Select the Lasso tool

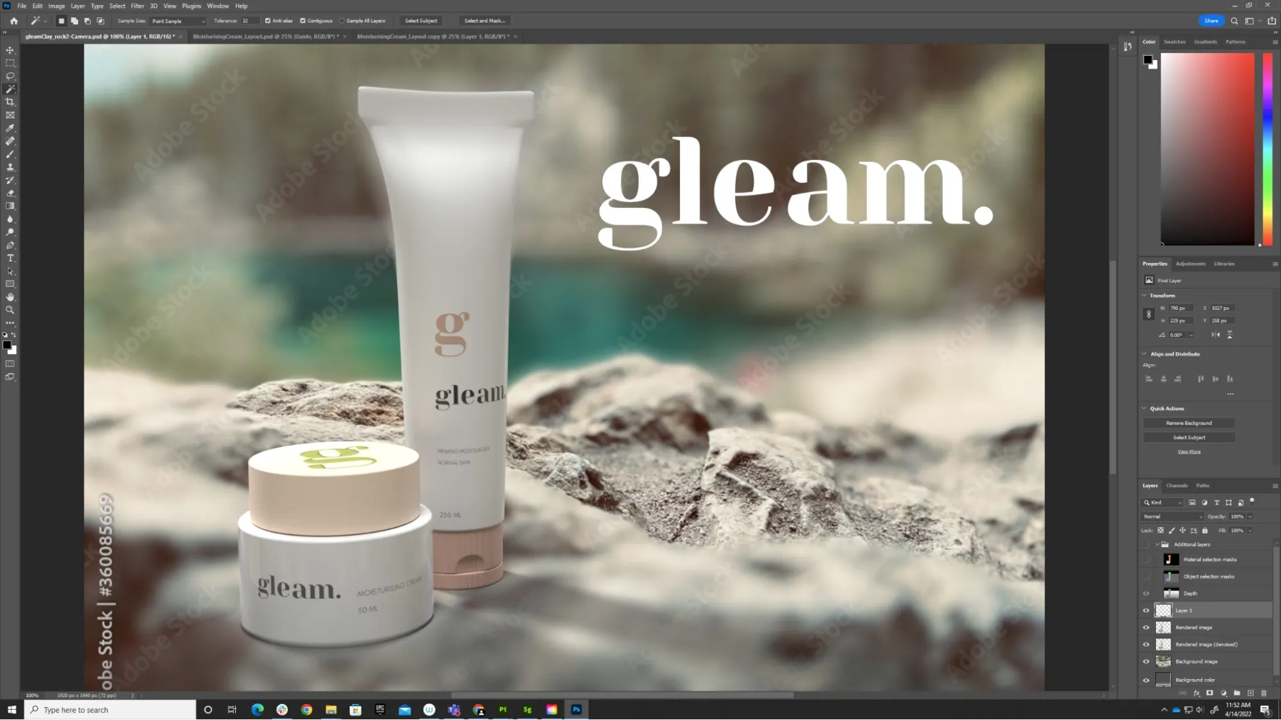coord(10,76)
